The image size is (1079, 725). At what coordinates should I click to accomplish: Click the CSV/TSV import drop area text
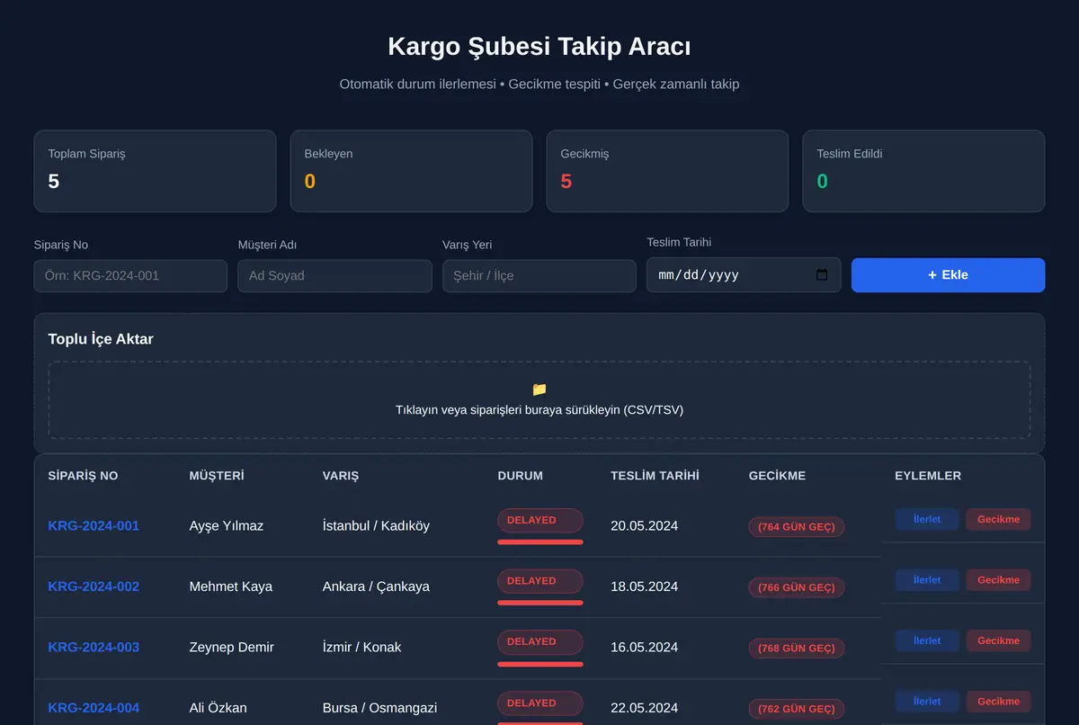539,409
